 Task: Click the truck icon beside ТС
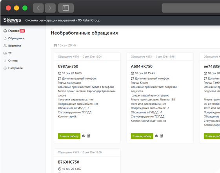(x=5, y=53)
